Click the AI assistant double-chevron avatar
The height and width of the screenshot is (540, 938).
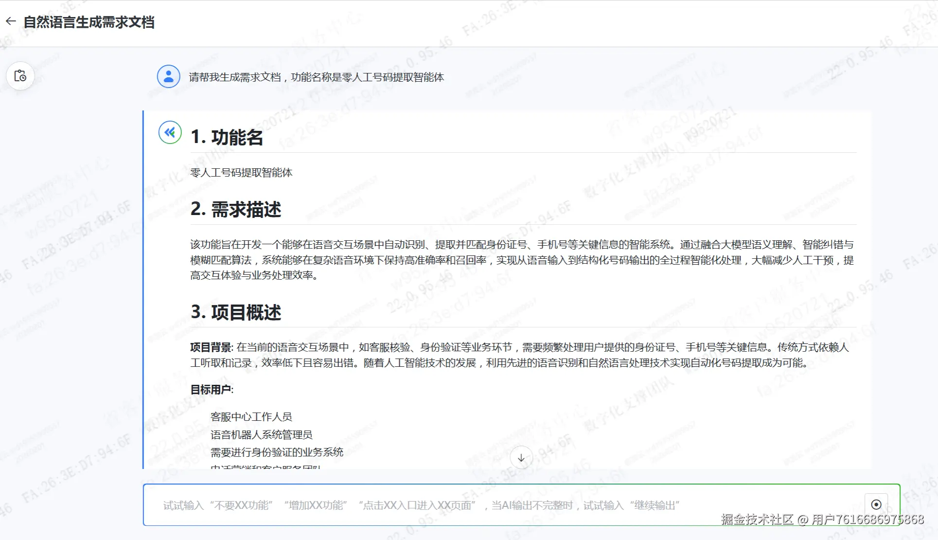pos(170,132)
